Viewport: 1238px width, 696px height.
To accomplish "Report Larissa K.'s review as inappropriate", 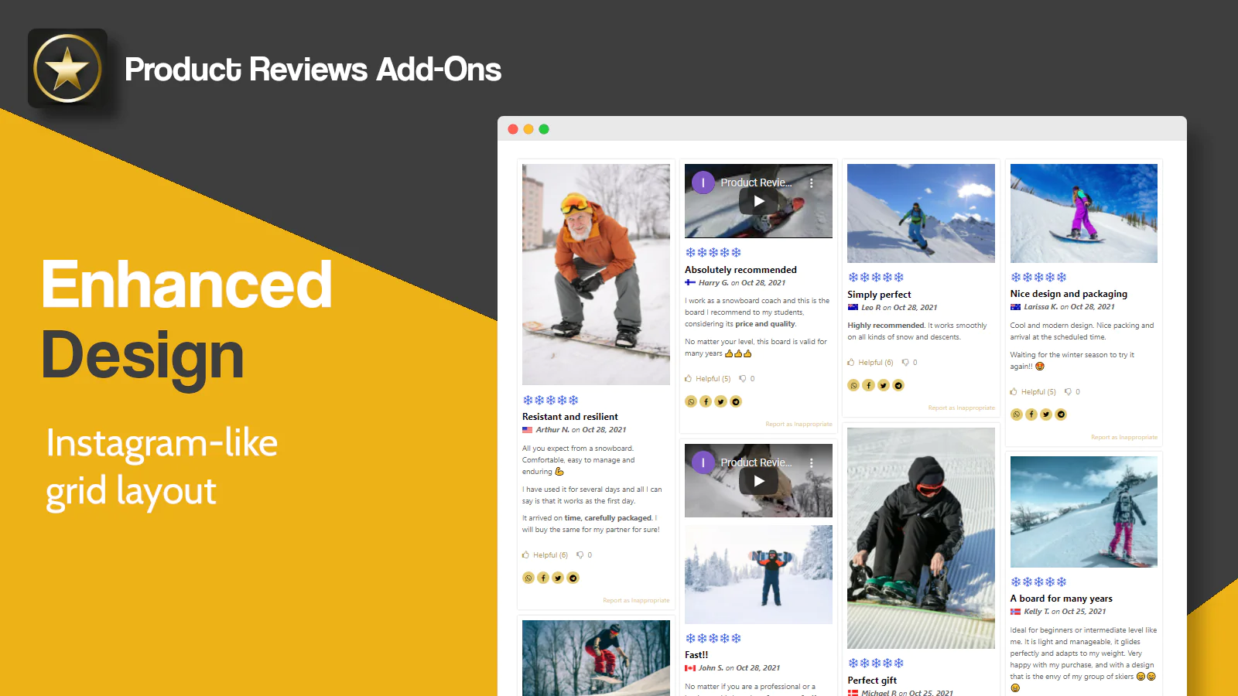I will [1123, 437].
